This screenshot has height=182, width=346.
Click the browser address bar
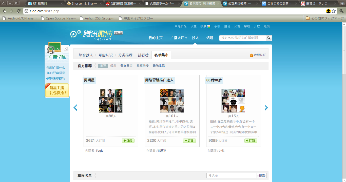coord(175,11)
